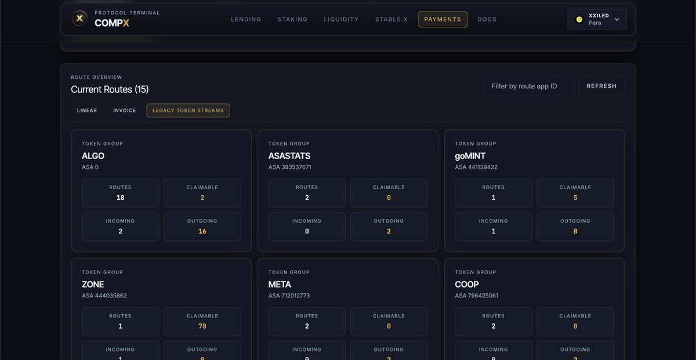Open the Docs link
This screenshot has height=360, width=696.
[x=487, y=19]
